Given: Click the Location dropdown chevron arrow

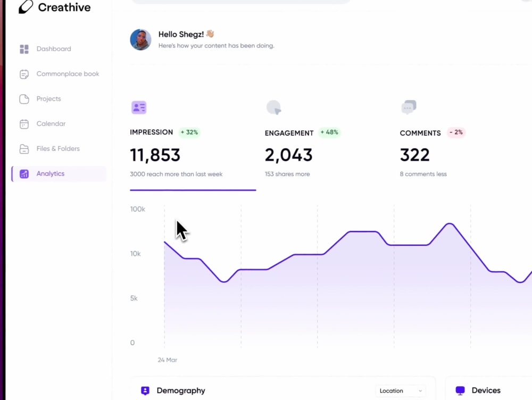Looking at the screenshot, I should point(420,391).
